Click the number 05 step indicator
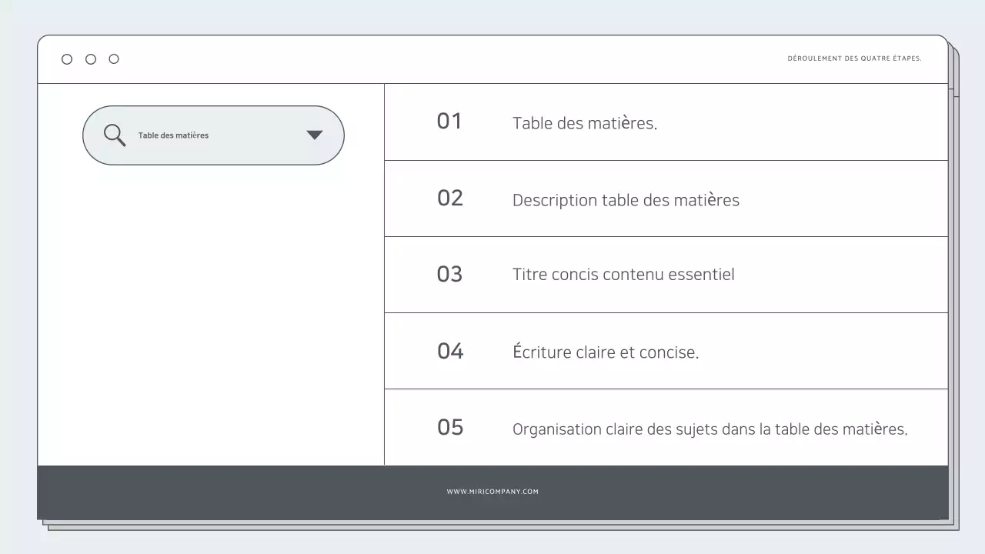This screenshot has height=554, width=985. coord(449,427)
